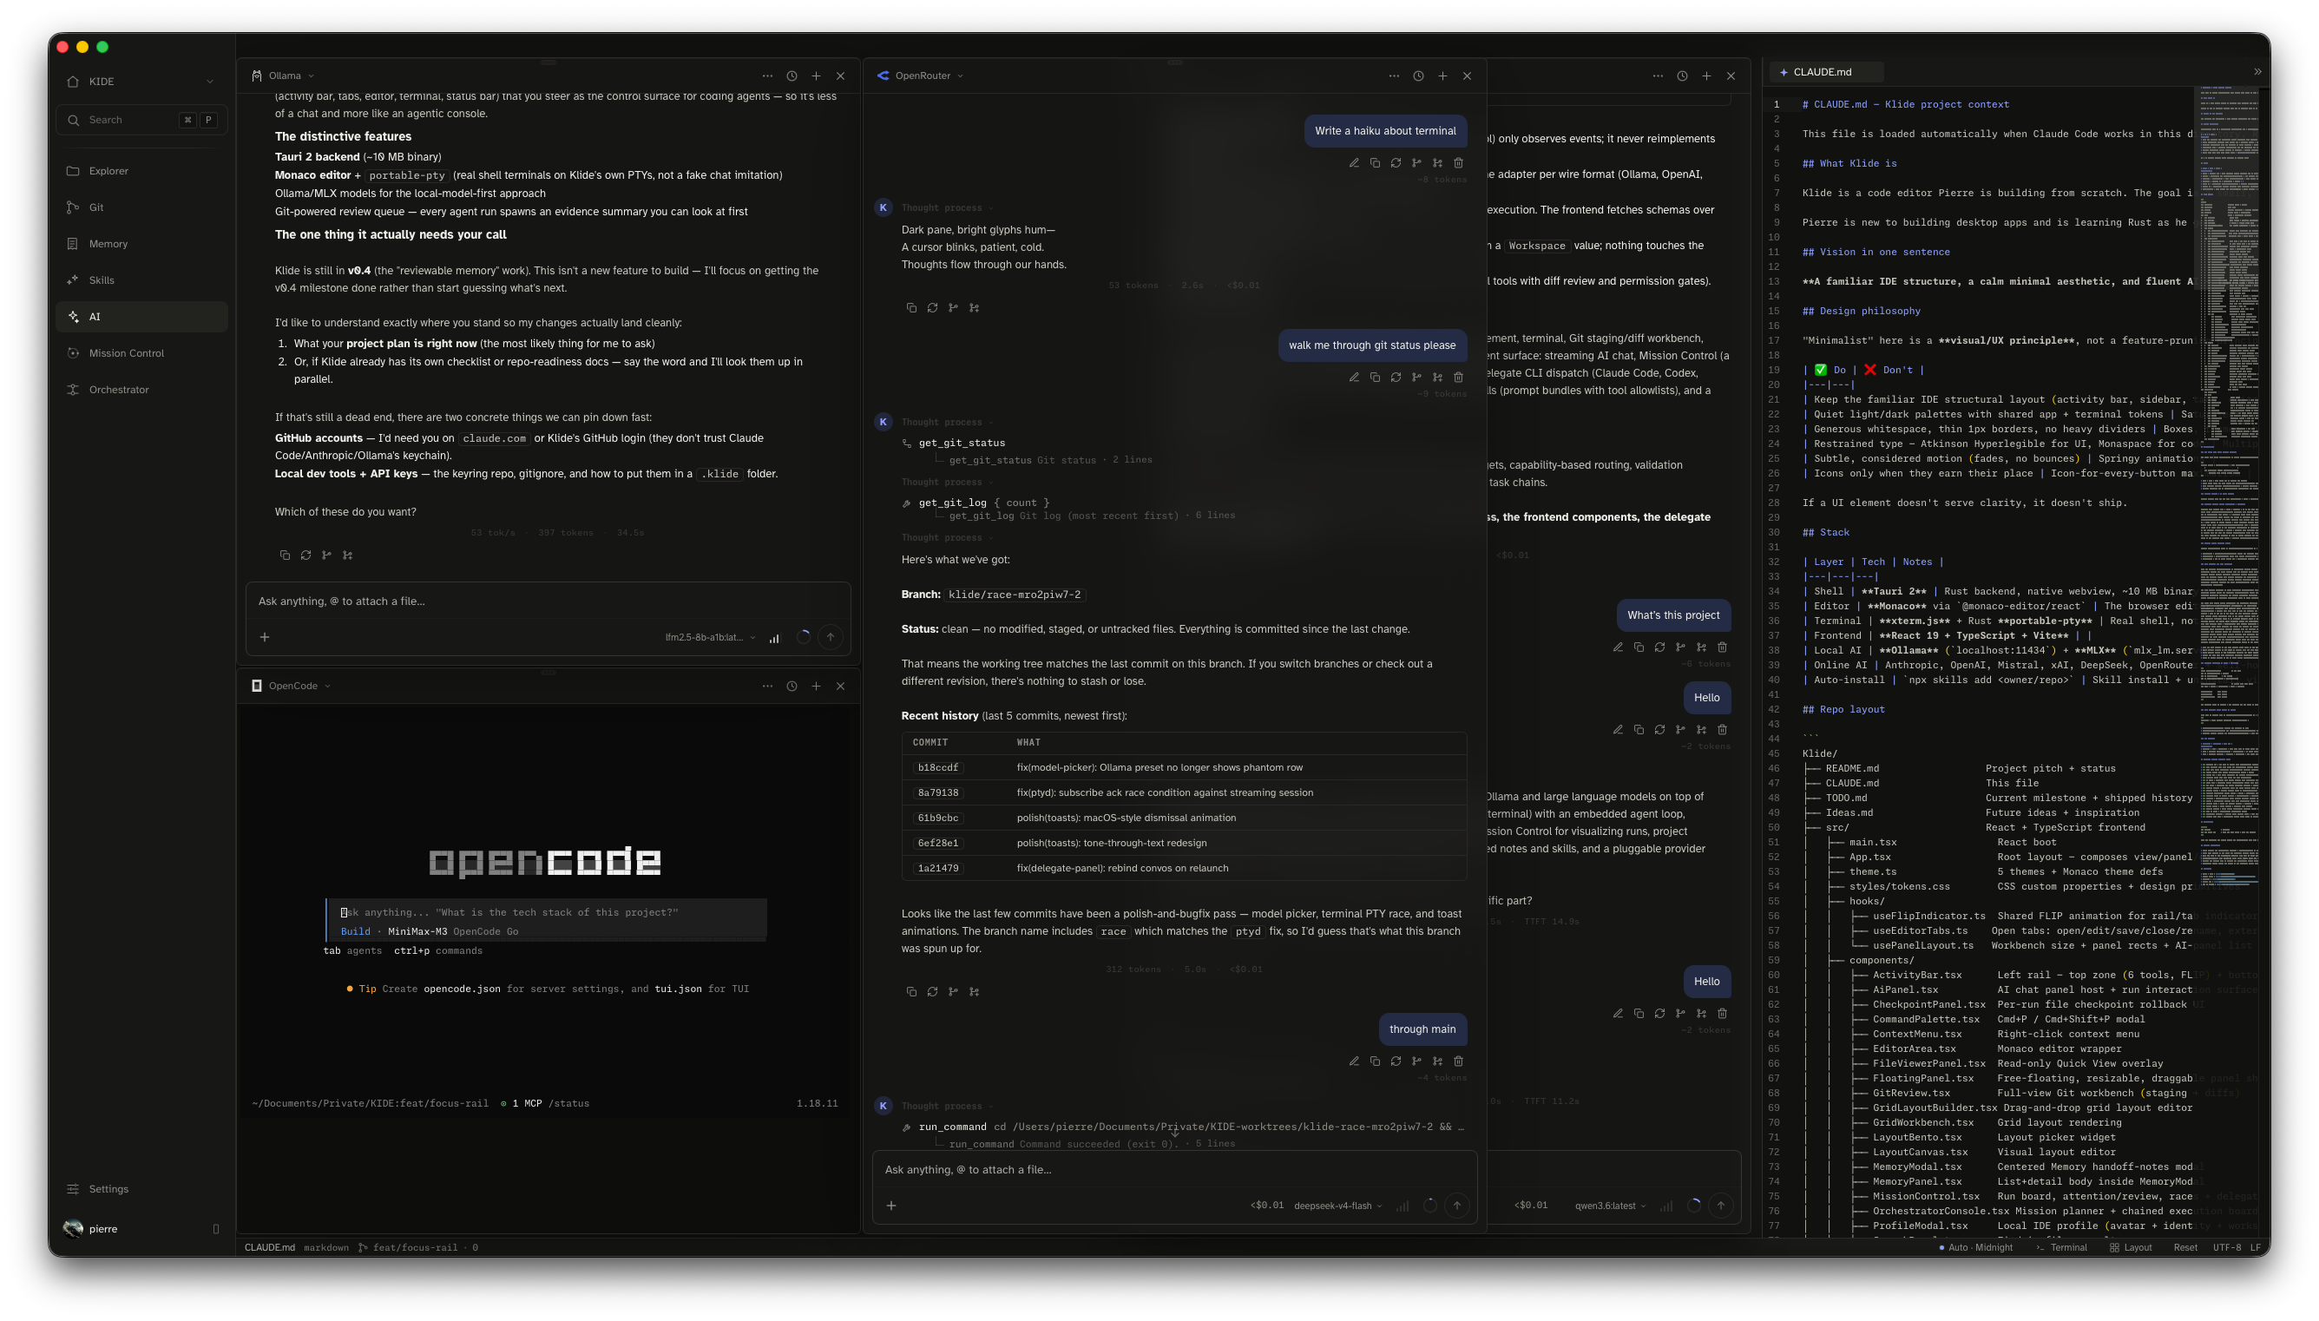Toggle the reasoning level bars beside qwen3.6:latest
The image size is (2319, 1321).
coord(1666,1206)
